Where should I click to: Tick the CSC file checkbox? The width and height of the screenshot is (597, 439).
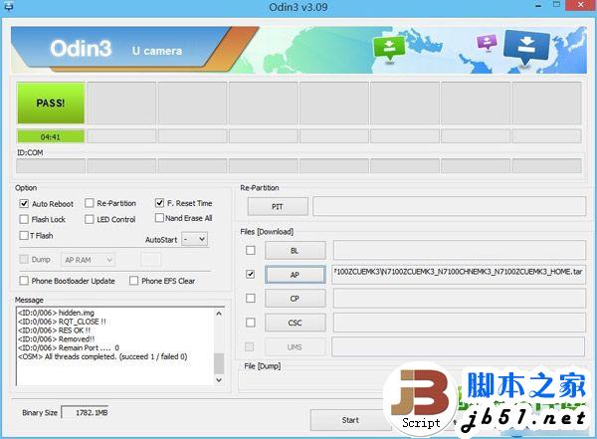pos(251,323)
